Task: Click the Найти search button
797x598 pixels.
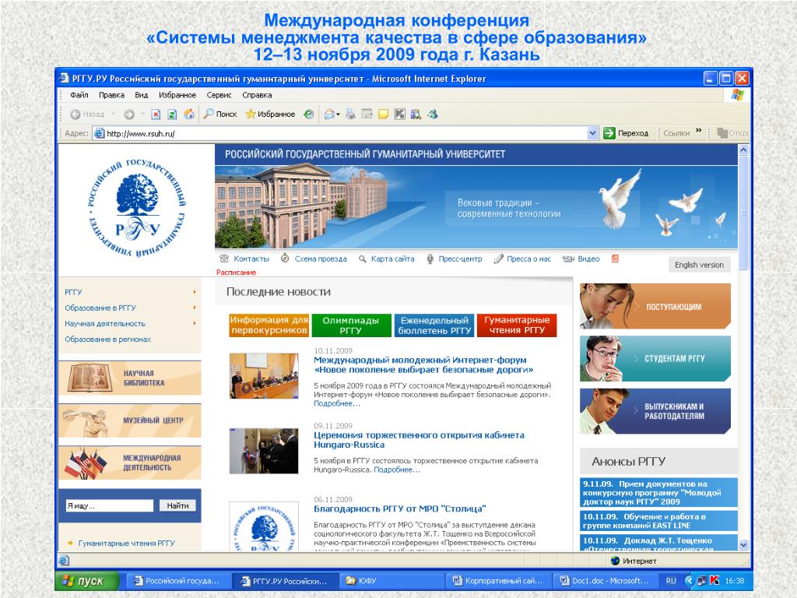Action: pyautogui.click(x=178, y=506)
